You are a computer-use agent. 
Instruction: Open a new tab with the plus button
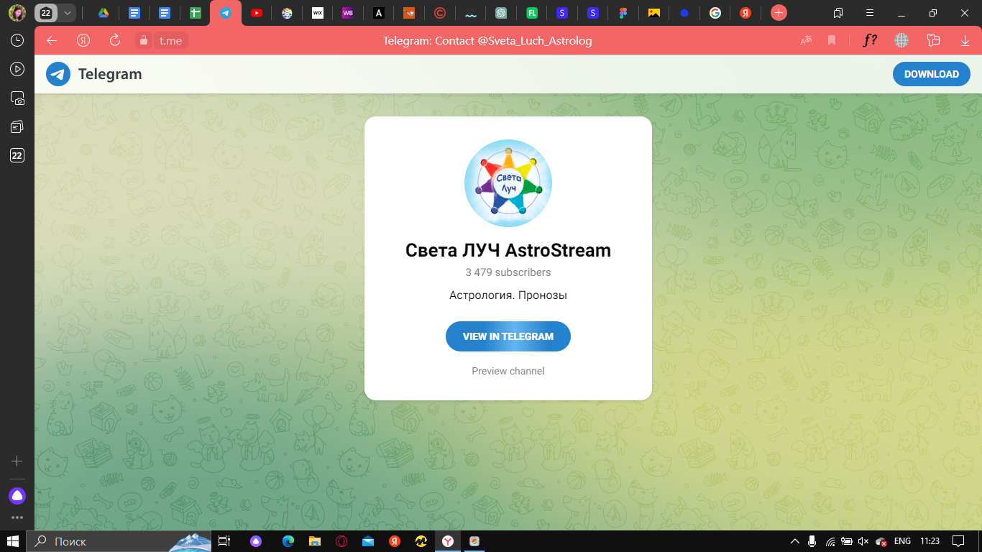(x=779, y=13)
